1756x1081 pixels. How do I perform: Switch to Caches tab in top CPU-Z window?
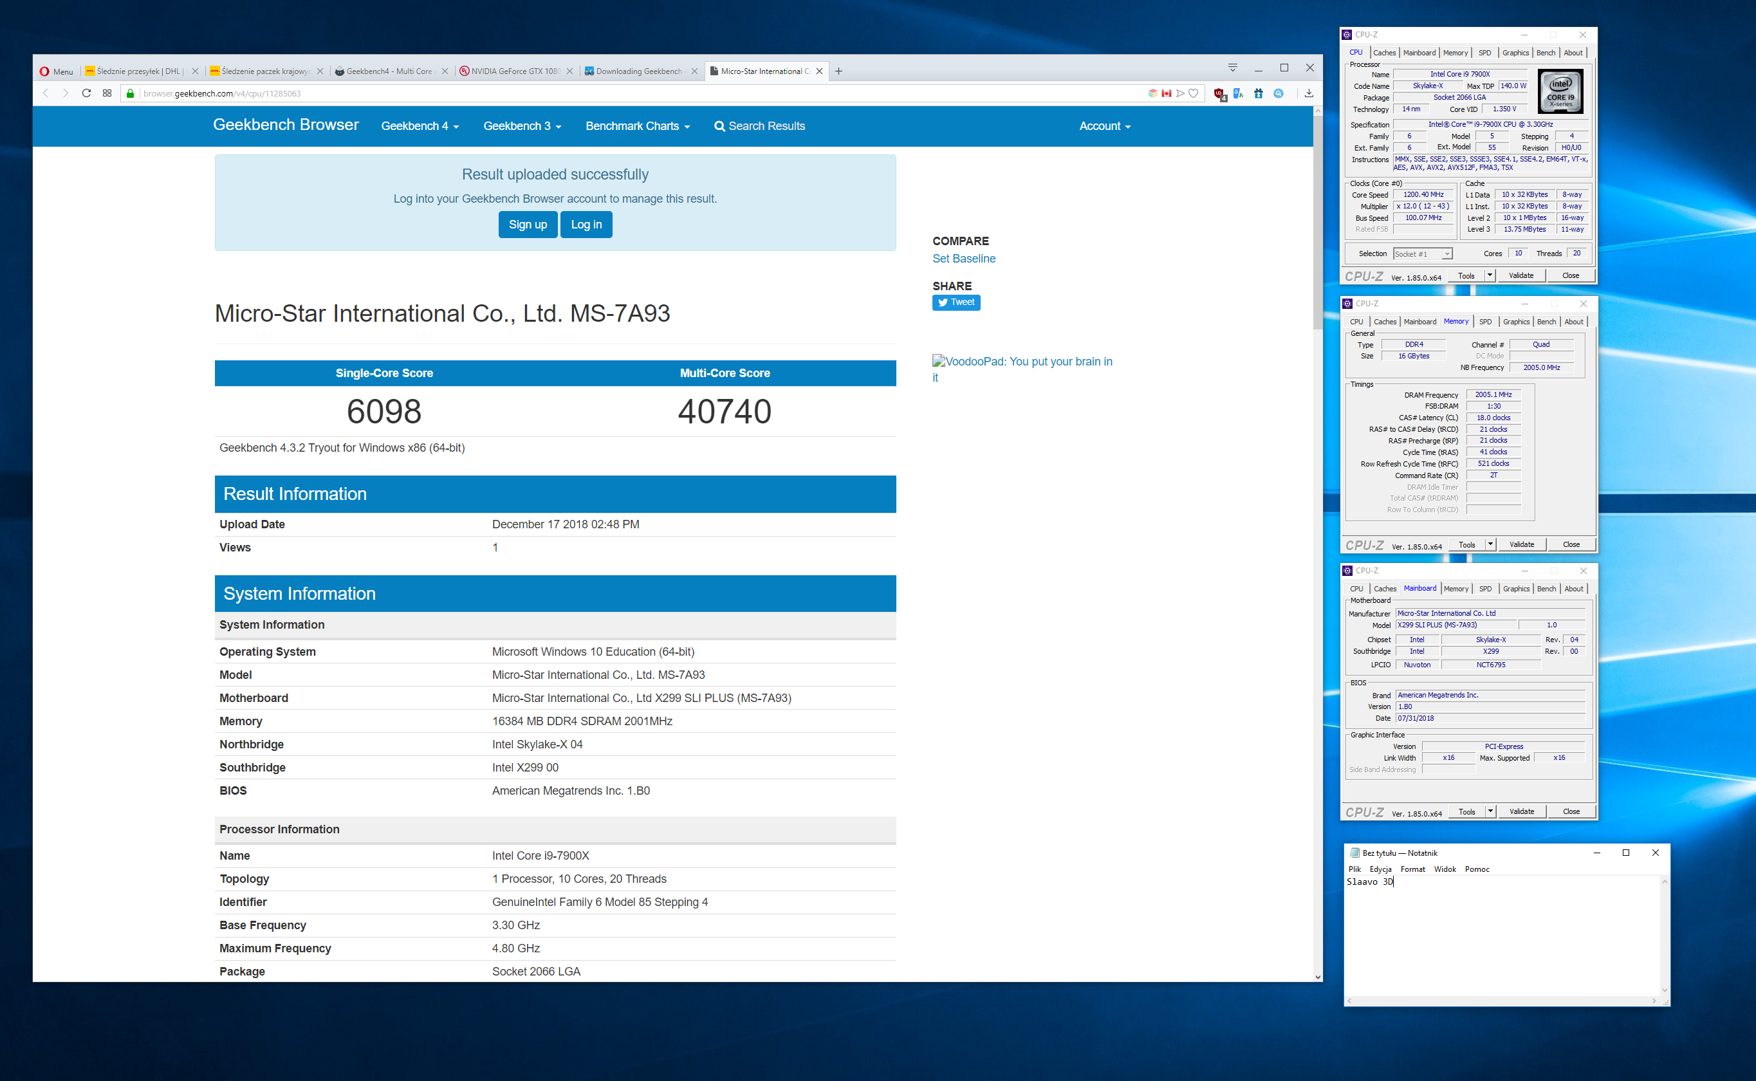[x=1384, y=53]
